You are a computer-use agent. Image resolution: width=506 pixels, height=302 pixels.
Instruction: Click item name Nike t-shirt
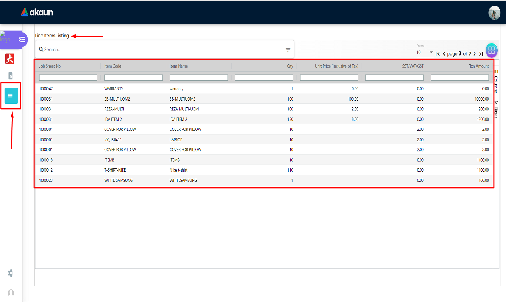[179, 170]
